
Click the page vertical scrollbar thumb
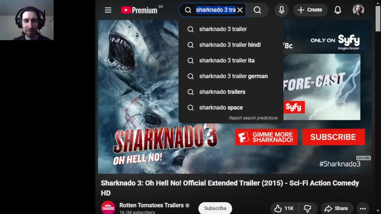click(x=378, y=18)
